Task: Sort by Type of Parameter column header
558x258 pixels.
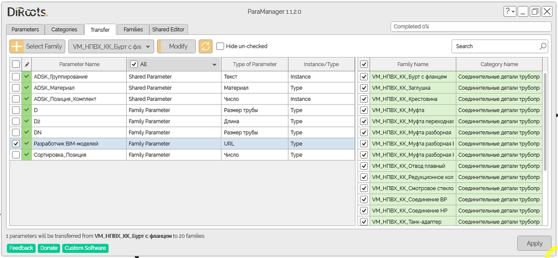Action: (x=255, y=64)
